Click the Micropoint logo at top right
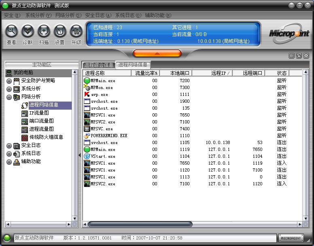The image size is (314, 246). (x=289, y=33)
